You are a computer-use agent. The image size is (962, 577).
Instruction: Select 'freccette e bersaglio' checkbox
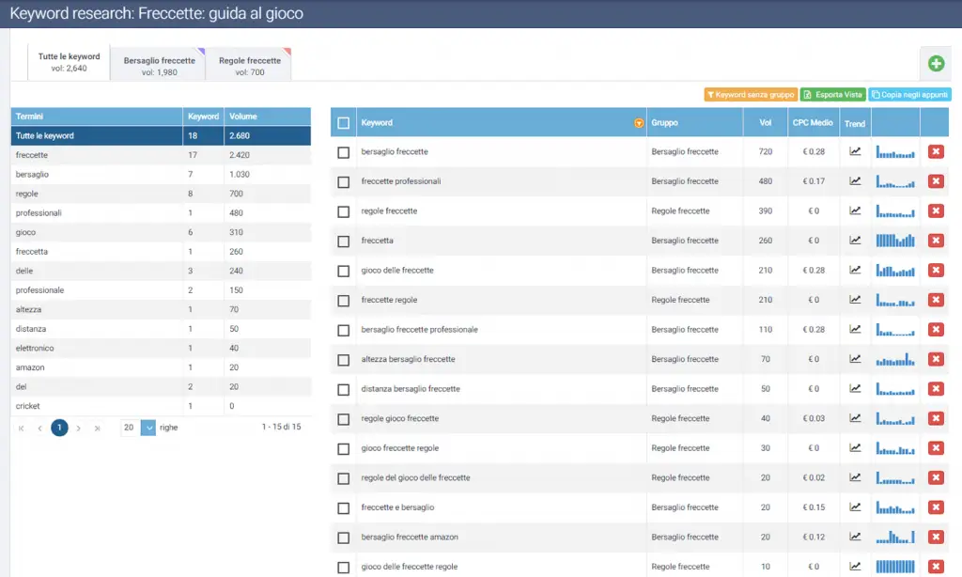(x=344, y=508)
